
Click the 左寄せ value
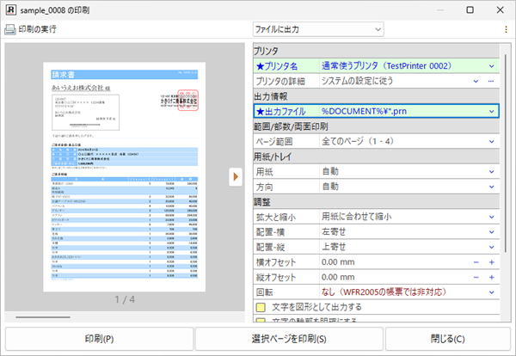click(334, 232)
